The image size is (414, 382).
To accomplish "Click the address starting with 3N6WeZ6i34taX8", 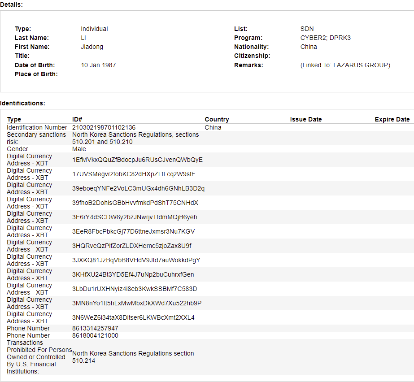I will (x=133, y=317).
